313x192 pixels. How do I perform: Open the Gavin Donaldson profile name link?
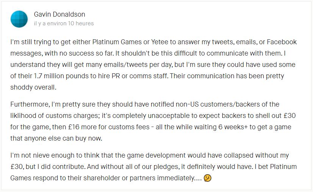(x=59, y=14)
